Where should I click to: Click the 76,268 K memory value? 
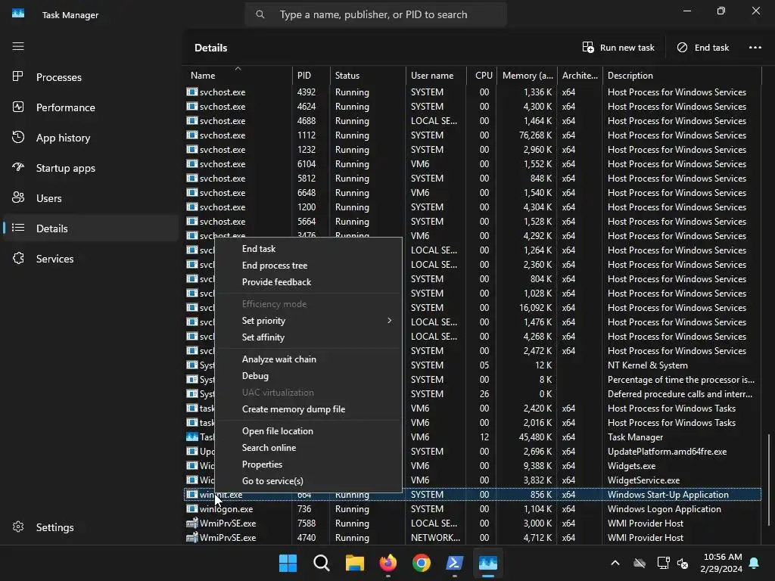535,135
